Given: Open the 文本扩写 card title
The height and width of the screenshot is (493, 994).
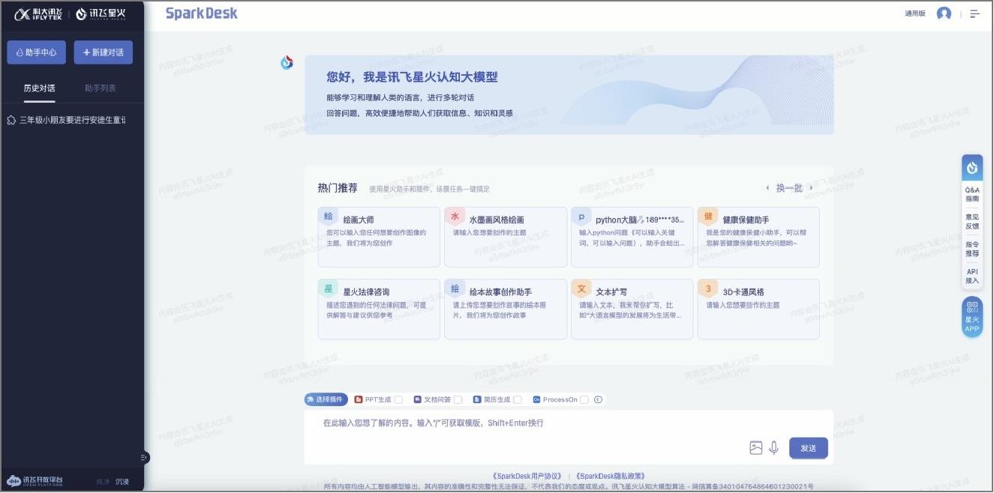Looking at the screenshot, I should 611,292.
